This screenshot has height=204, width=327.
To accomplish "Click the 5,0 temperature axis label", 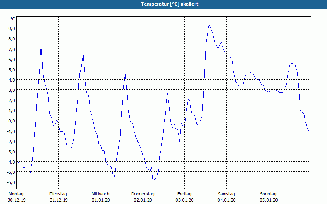I will (11, 69).
